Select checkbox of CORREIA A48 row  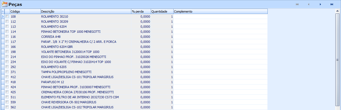coord(7,37)
